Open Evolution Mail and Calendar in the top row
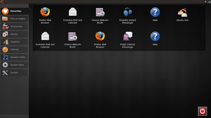 tap(73, 15)
